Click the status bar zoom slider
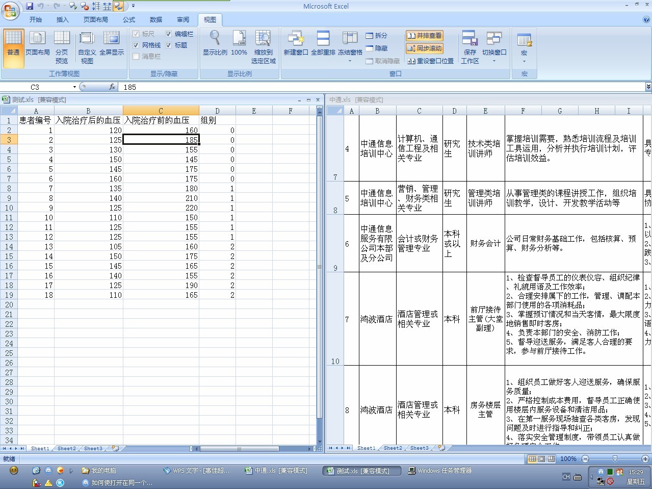Image resolution: width=652 pixels, height=489 pixels. tap(615, 459)
